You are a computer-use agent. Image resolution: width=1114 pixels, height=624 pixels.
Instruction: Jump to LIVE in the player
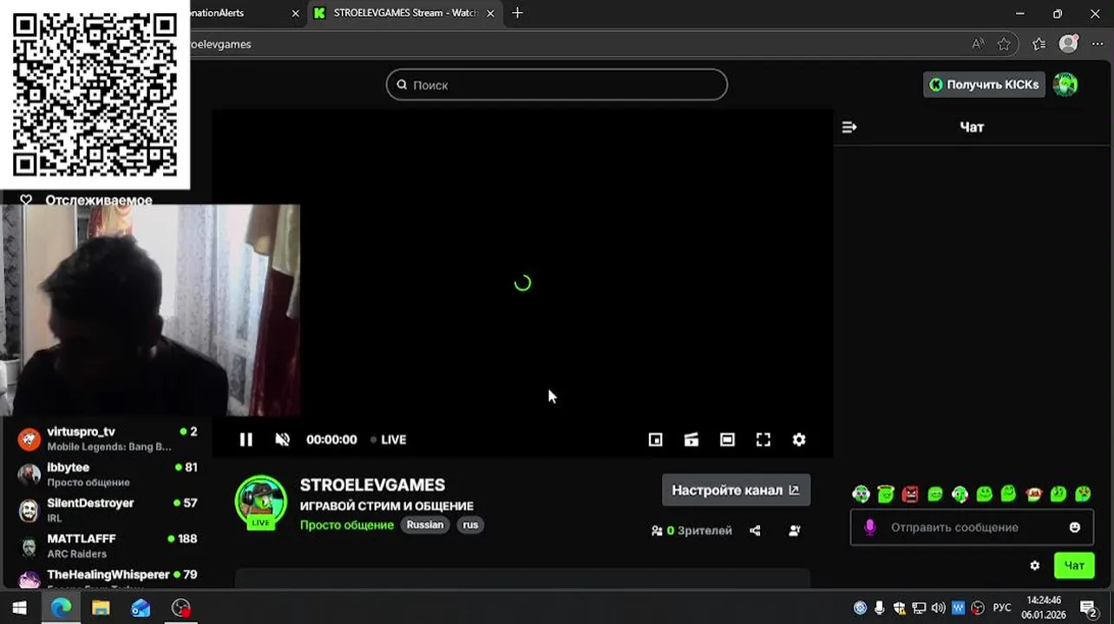click(x=388, y=439)
